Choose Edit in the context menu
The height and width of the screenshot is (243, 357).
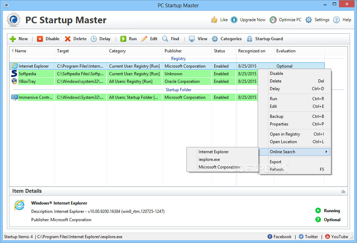coord(294,106)
